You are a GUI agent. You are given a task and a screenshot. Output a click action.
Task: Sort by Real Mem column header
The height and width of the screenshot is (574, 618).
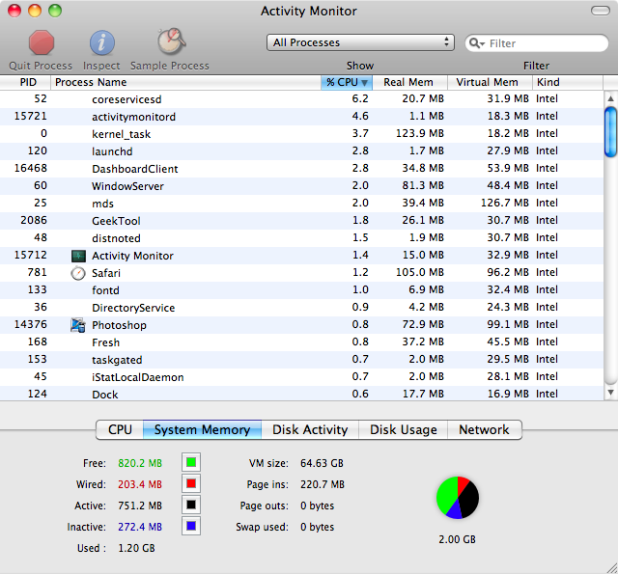409,82
